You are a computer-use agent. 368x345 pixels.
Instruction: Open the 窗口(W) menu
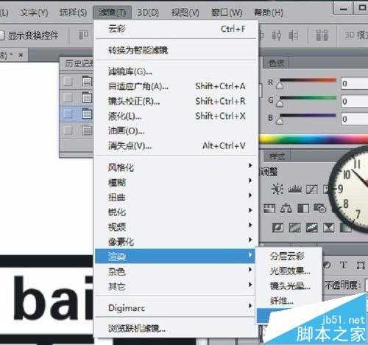227,13
